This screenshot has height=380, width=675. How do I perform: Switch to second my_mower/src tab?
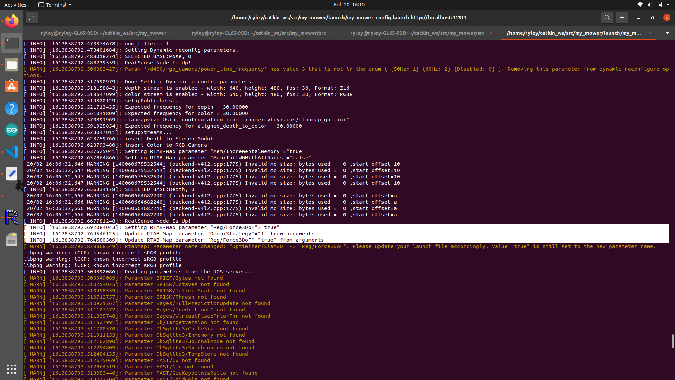pyautogui.click(x=258, y=33)
